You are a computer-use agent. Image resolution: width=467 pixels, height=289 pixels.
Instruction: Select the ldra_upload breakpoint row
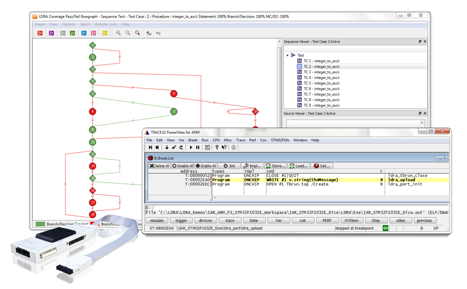click(298, 180)
